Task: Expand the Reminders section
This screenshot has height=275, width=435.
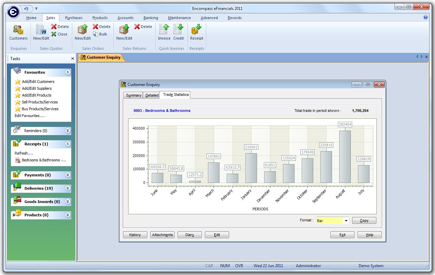Action: [67, 131]
